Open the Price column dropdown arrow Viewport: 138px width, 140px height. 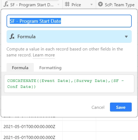click(91, 5)
